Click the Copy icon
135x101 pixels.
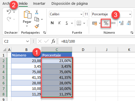point(37,19)
